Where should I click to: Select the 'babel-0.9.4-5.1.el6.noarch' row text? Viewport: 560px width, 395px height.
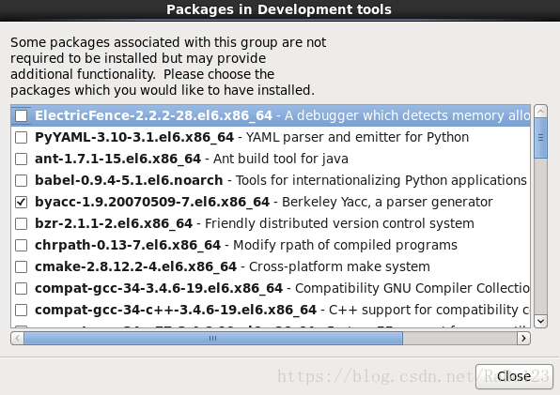[x=129, y=180]
